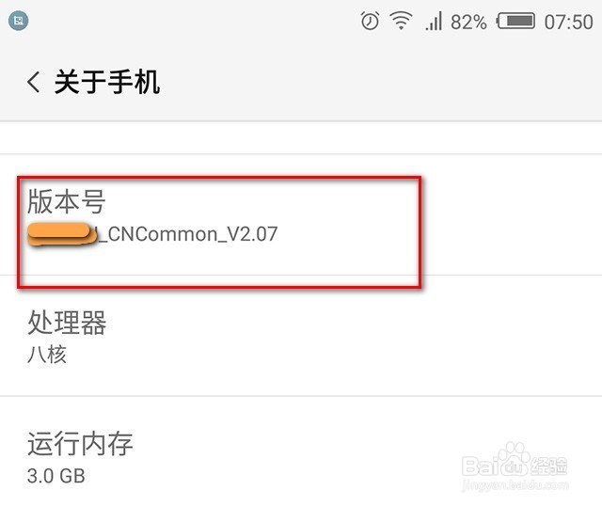Viewport: 602px width, 506px height.
Task: Tap the 3.0 GB memory value
Action: (x=56, y=476)
